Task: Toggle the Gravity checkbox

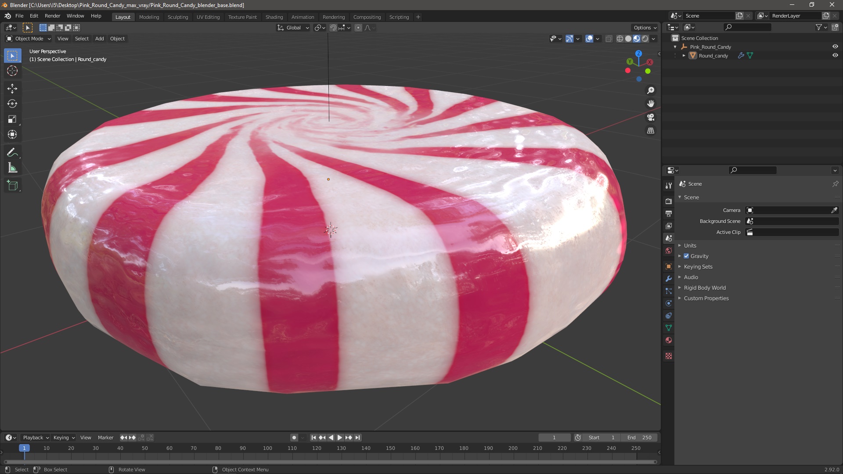Action: (686, 256)
